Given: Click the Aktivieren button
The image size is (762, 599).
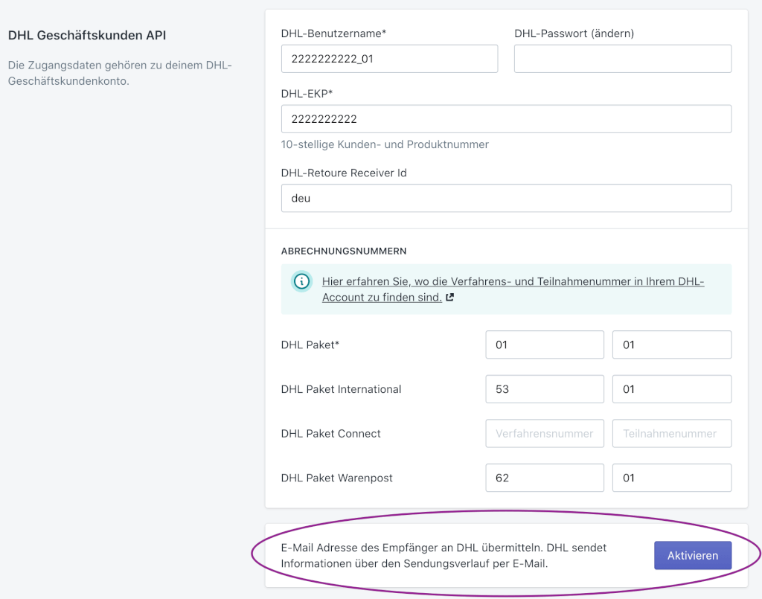Looking at the screenshot, I should (x=693, y=555).
